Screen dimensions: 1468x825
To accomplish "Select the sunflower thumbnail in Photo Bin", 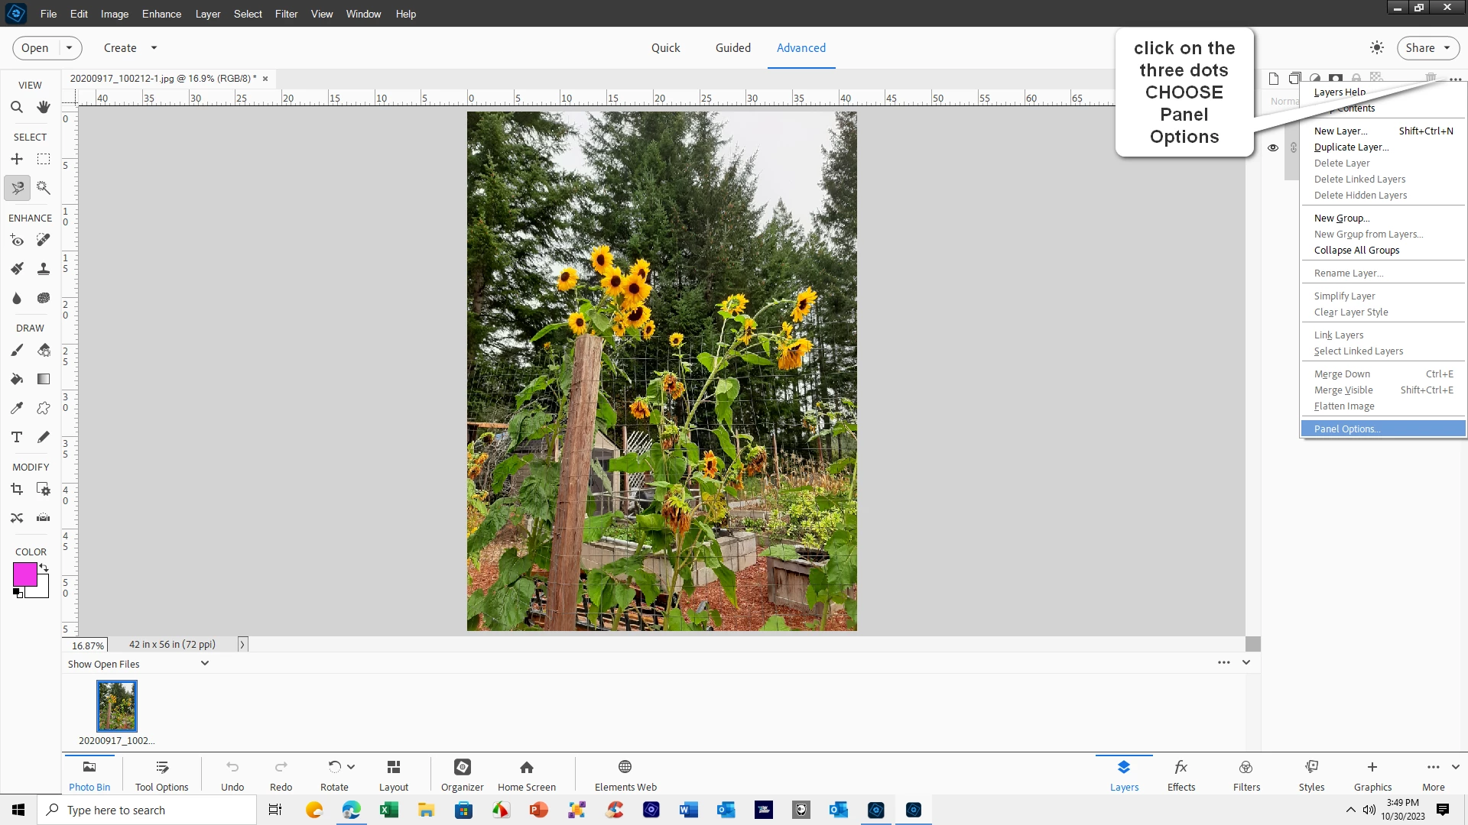I will click(x=117, y=706).
